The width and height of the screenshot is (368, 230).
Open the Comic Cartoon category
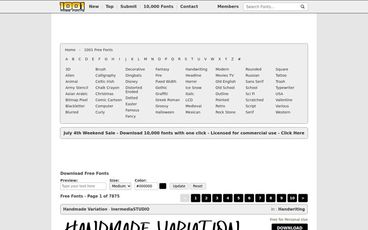(108, 100)
